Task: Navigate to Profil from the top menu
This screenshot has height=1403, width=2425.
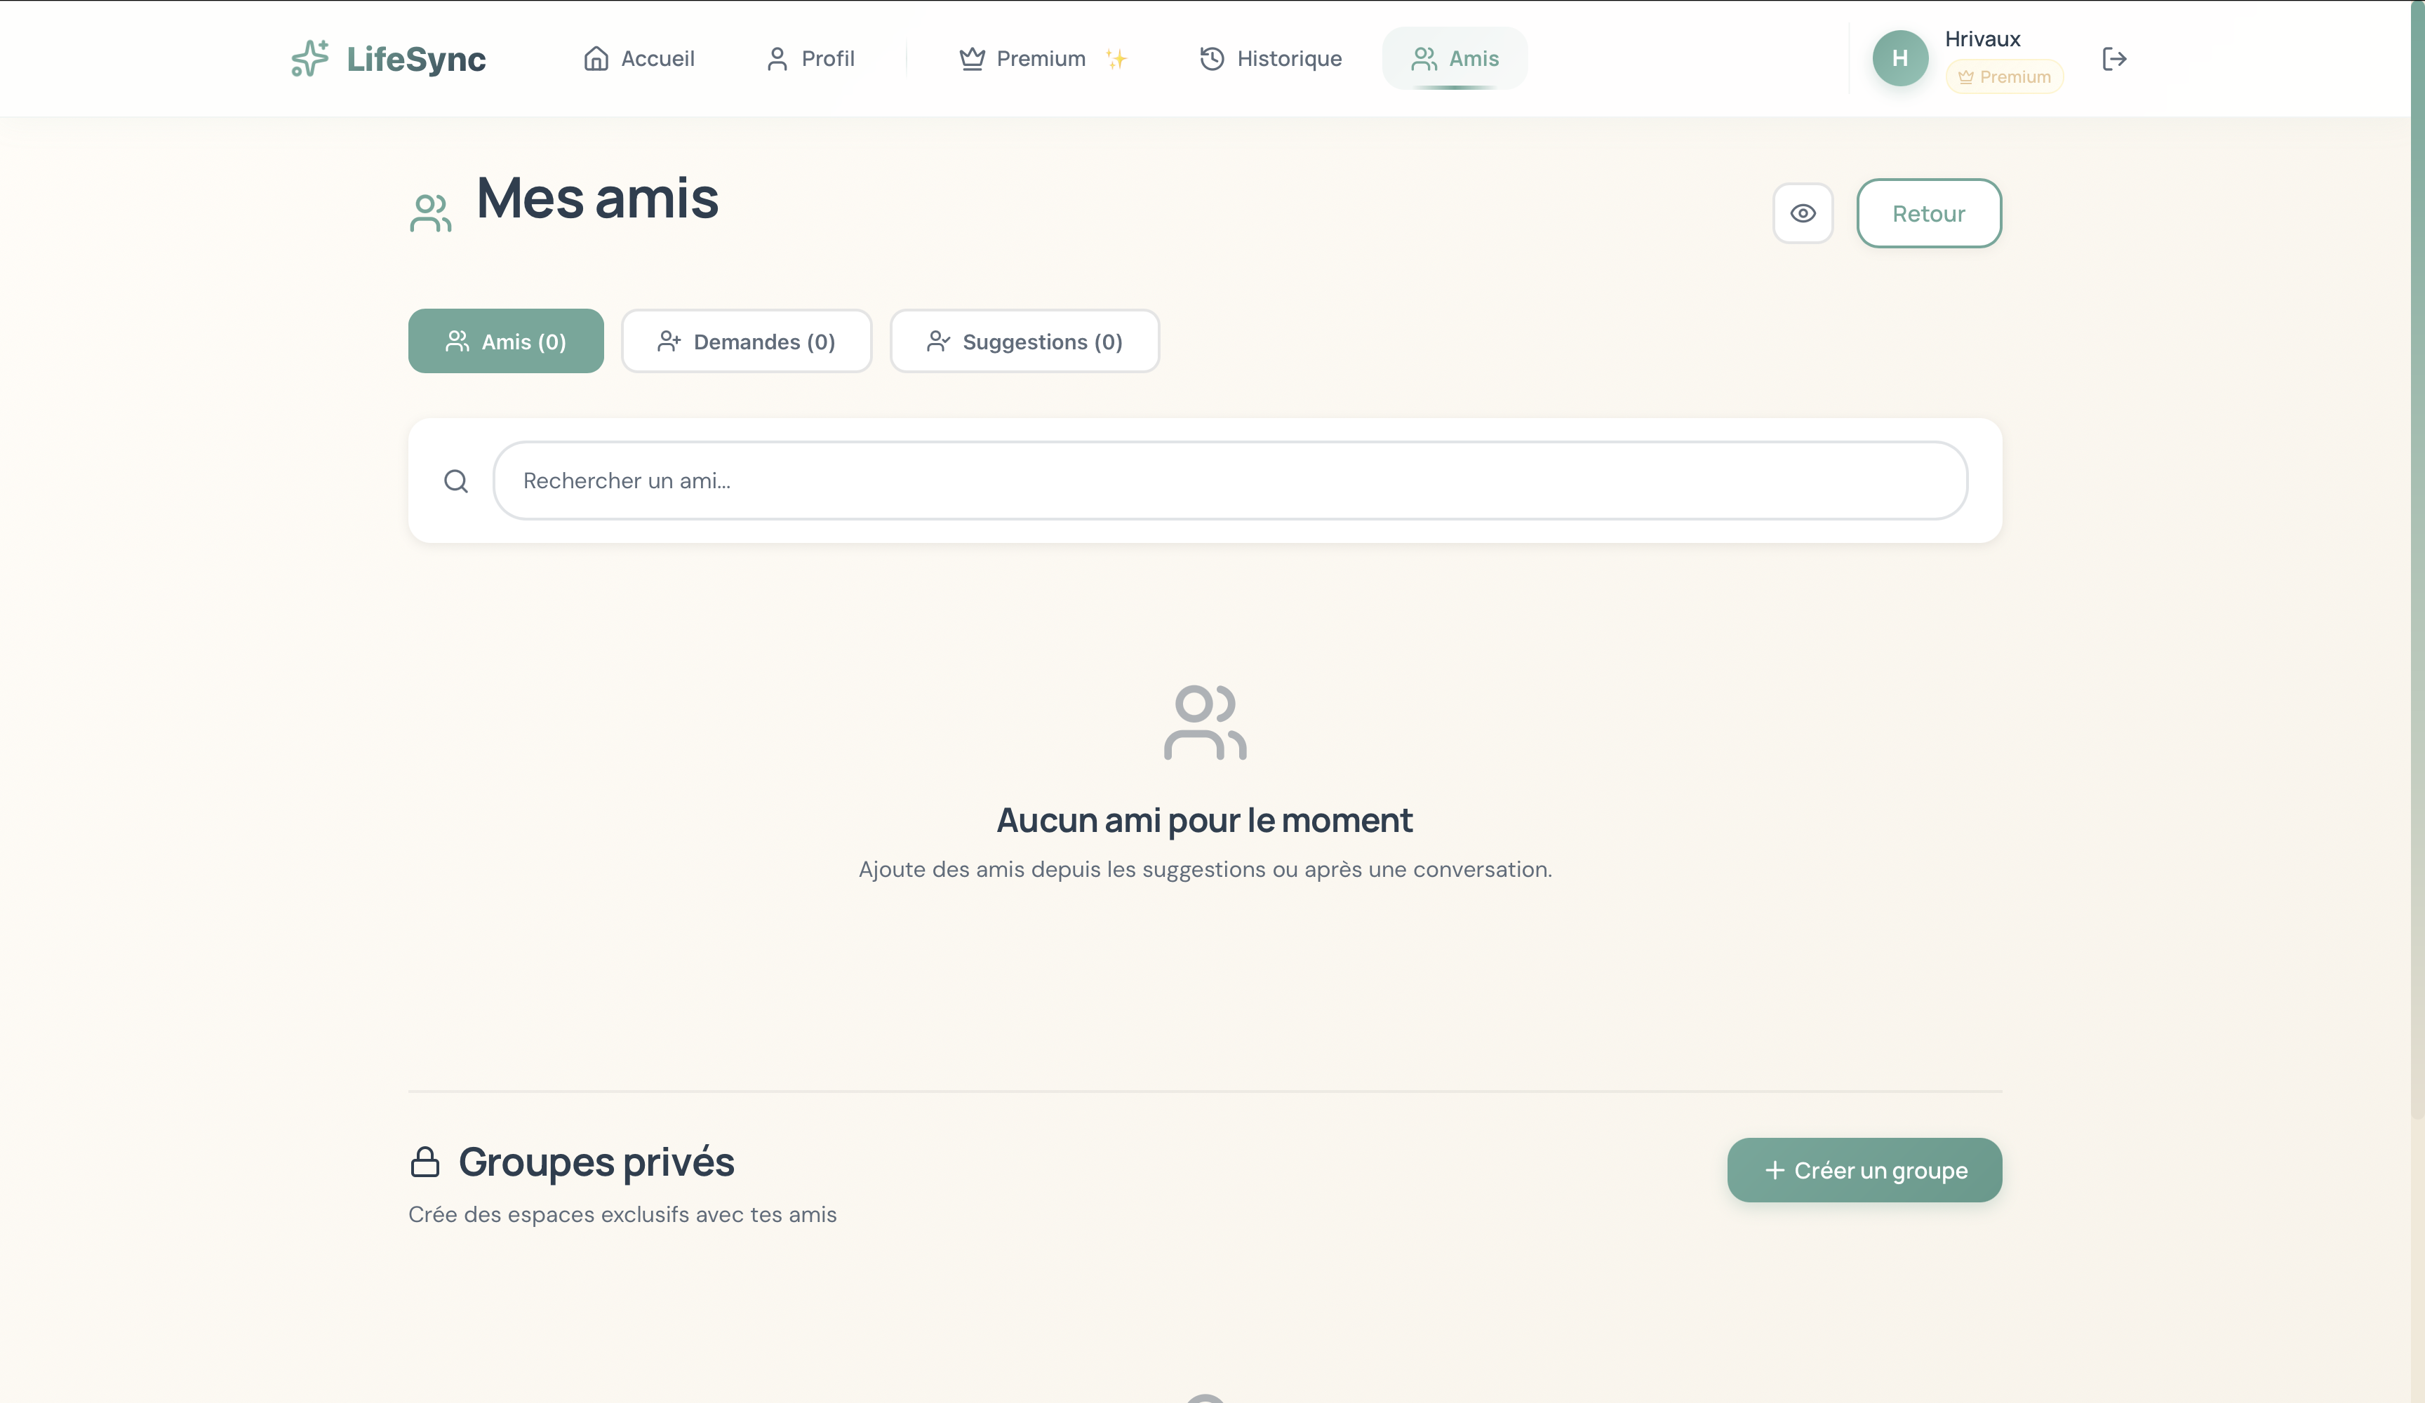Action: click(827, 58)
